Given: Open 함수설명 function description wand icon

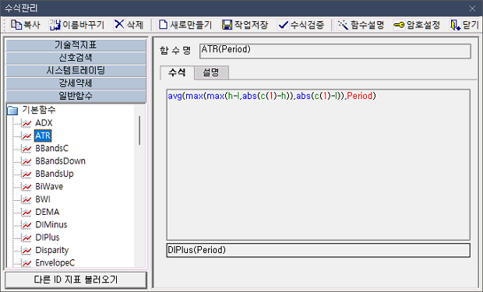Looking at the screenshot, I should pos(343,25).
